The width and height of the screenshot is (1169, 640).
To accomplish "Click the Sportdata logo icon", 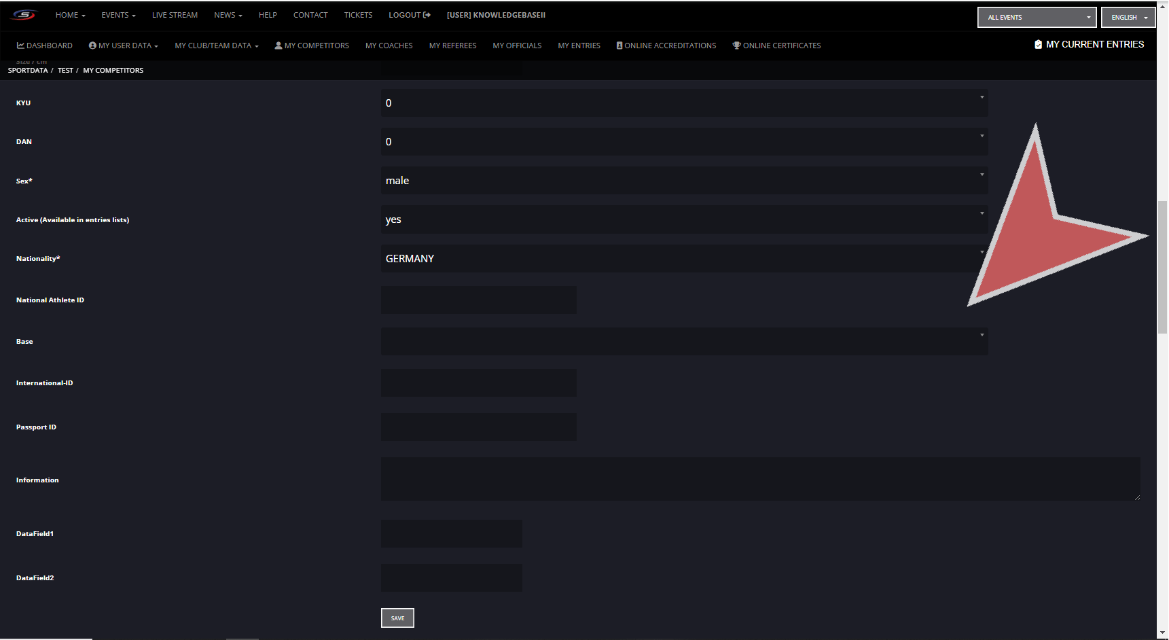I will (x=23, y=15).
